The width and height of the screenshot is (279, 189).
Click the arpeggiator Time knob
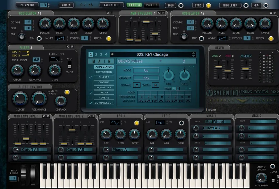coord(168,75)
